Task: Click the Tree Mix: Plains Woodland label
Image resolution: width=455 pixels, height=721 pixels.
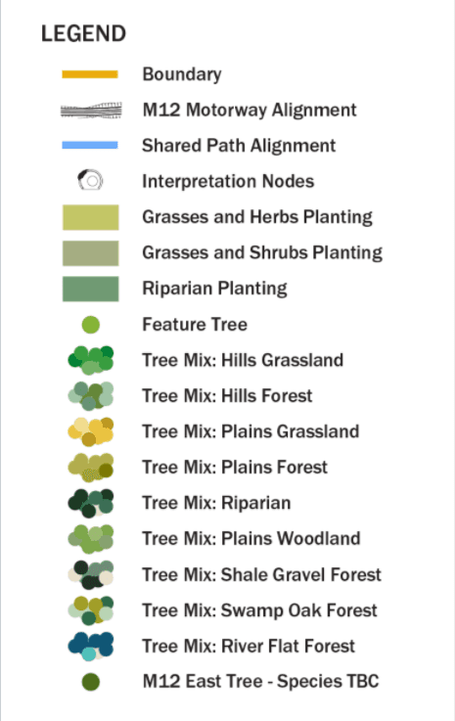Action: (251, 538)
